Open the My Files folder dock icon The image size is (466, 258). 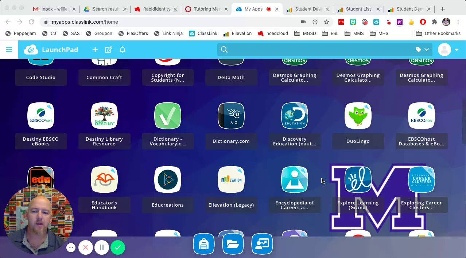click(233, 244)
